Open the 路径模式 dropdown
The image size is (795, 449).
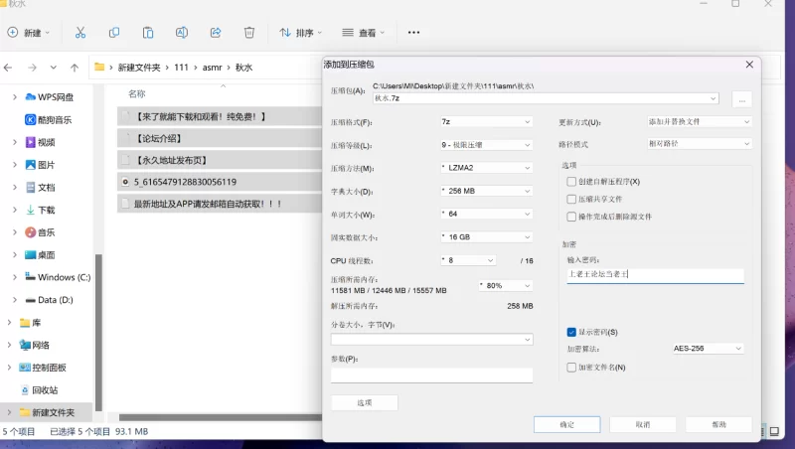tap(700, 144)
